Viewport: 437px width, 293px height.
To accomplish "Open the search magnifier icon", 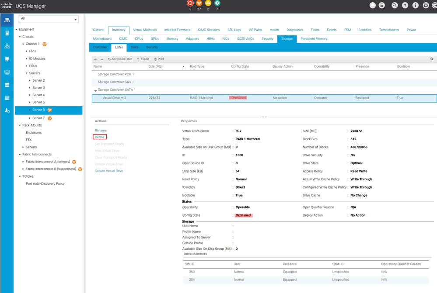I will (395, 5).
